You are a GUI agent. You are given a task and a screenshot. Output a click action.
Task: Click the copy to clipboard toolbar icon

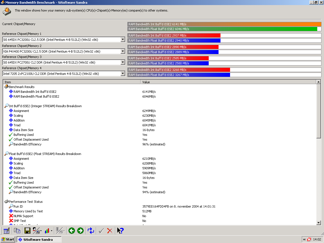coord(17,231)
